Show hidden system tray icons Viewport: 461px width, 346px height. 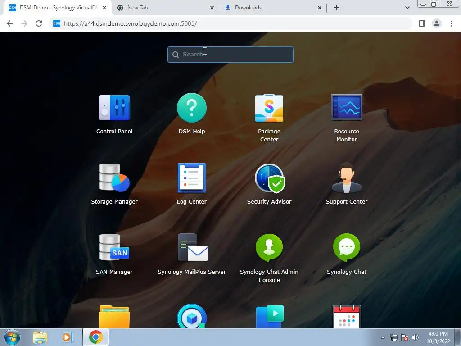point(383,337)
